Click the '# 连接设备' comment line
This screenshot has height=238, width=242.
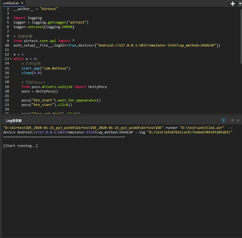click(x=23, y=36)
